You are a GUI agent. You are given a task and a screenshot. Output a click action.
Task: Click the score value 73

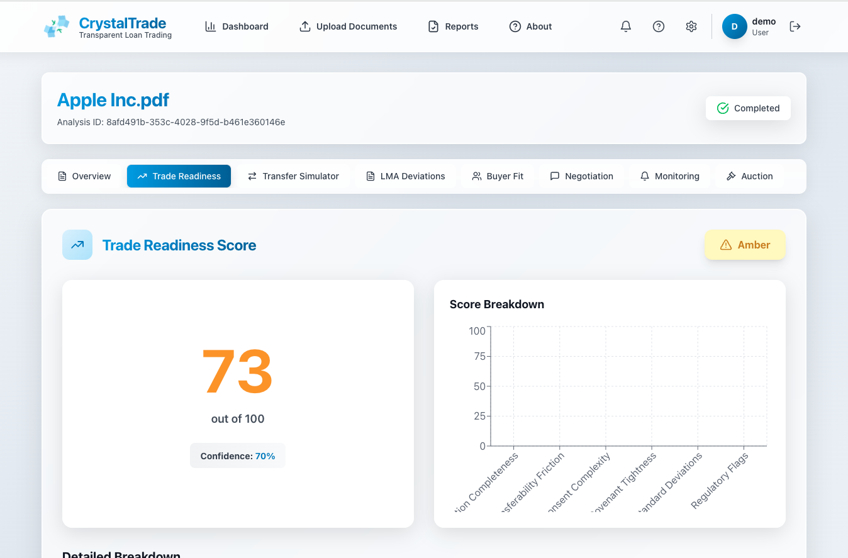237,372
